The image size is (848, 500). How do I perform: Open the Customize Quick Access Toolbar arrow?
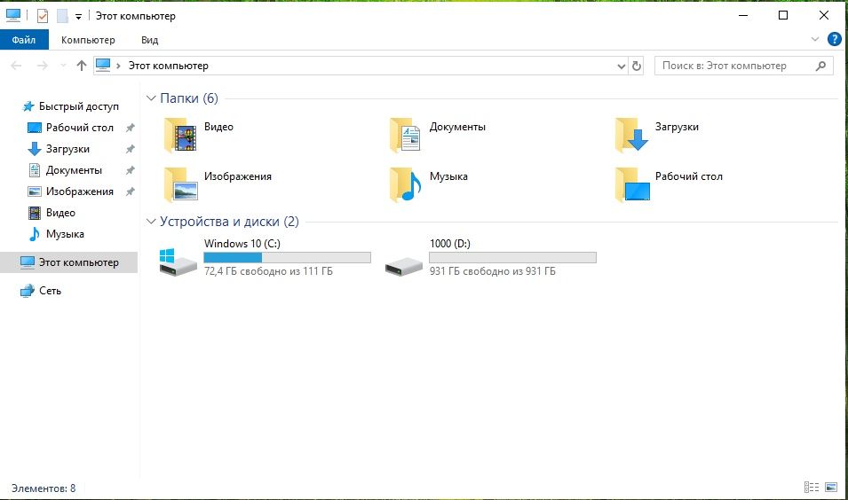pos(78,17)
